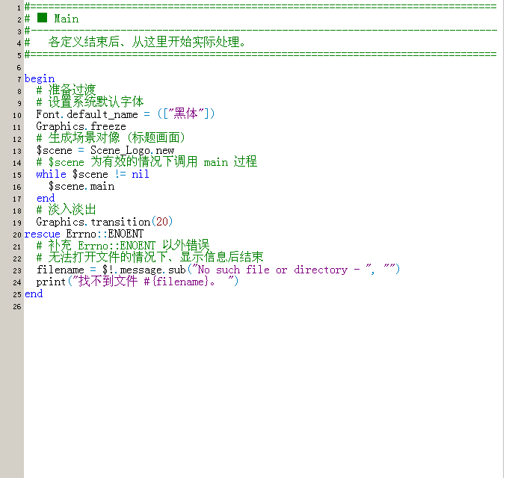The height and width of the screenshot is (478, 512).
Task: Click the 'begin' keyword on line 7
Action: (x=40, y=79)
